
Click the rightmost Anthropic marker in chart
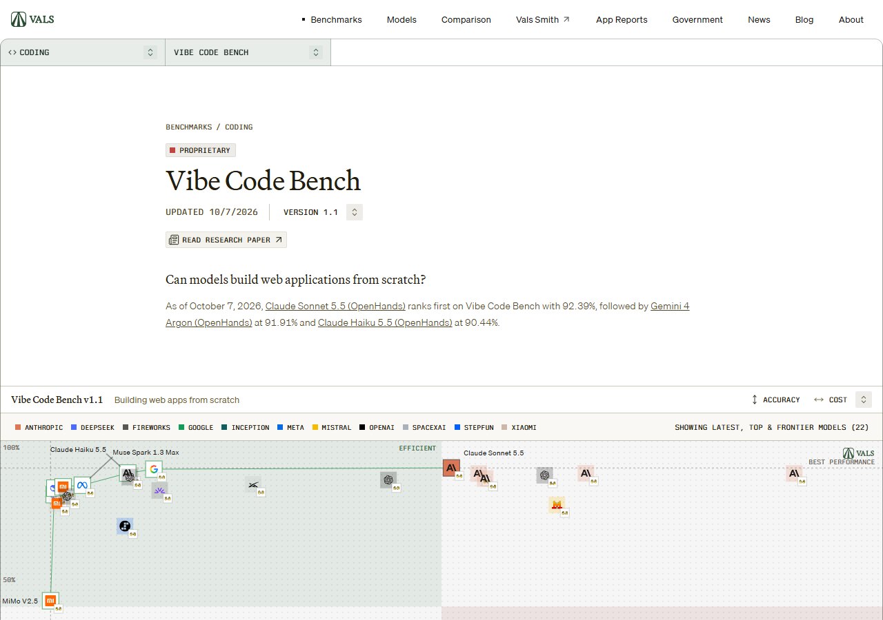click(x=794, y=473)
